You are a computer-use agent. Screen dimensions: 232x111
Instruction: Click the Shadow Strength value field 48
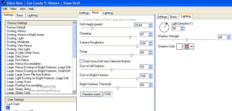click(x=222, y=37)
